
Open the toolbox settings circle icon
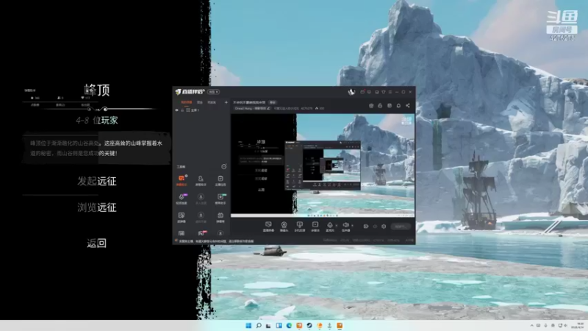point(224,167)
